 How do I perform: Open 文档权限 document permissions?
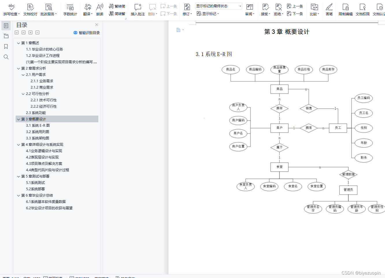(363, 10)
